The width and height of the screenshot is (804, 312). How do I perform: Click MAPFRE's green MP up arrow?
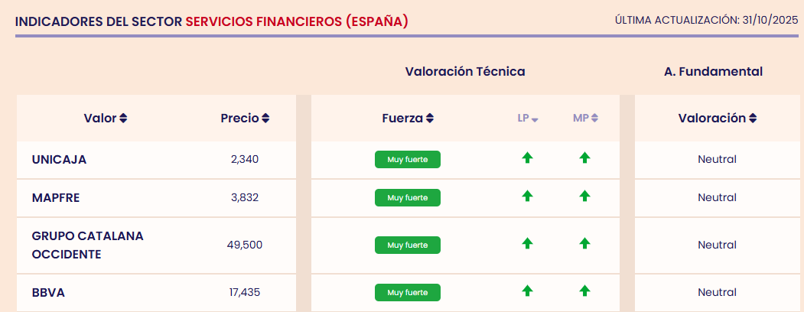584,196
